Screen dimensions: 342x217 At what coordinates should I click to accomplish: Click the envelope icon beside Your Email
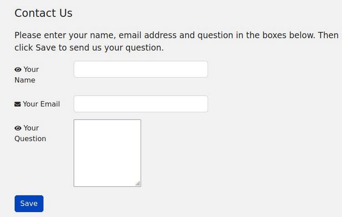pos(18,104)
